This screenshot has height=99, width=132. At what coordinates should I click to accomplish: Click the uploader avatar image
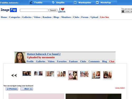pos(20,58)
